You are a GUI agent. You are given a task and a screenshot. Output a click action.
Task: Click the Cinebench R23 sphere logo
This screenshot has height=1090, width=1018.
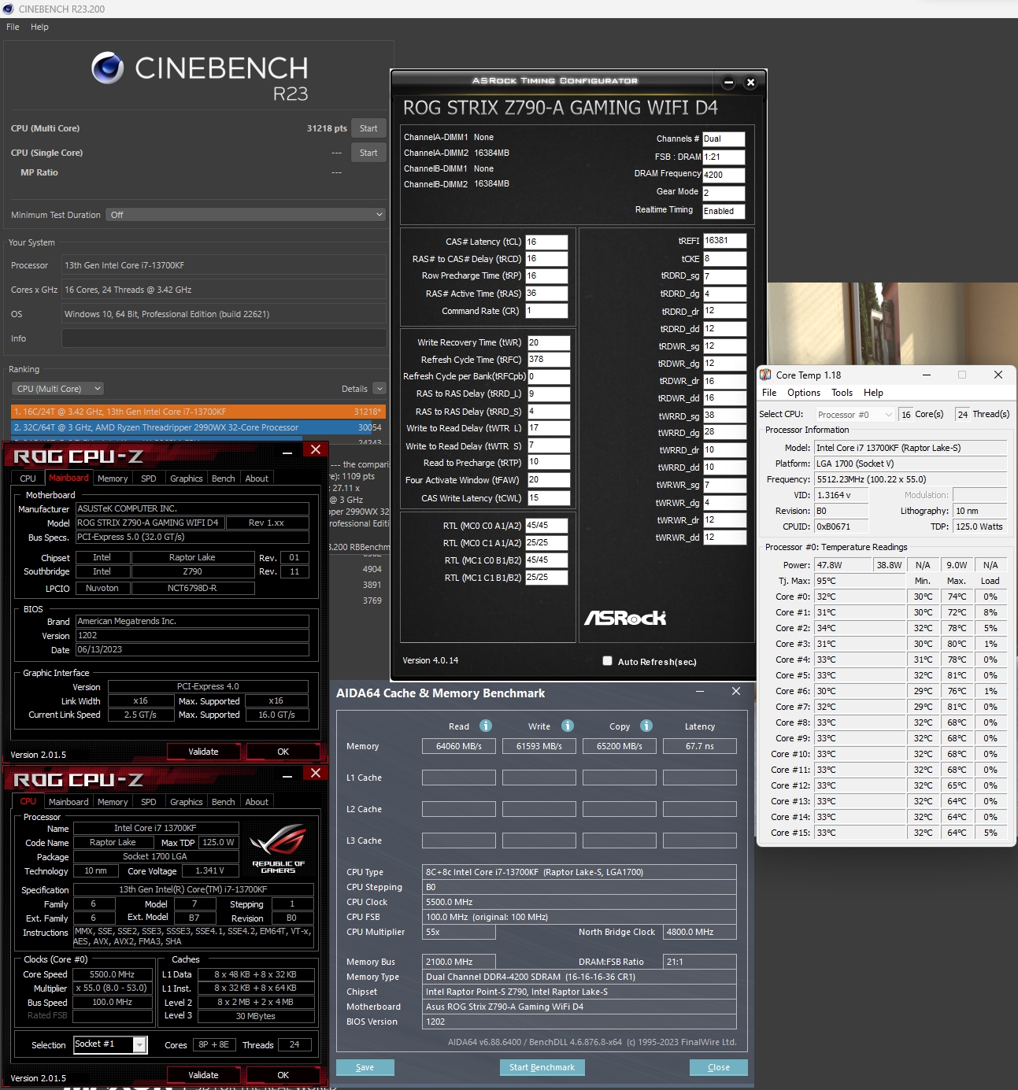(x=108, y=68)
